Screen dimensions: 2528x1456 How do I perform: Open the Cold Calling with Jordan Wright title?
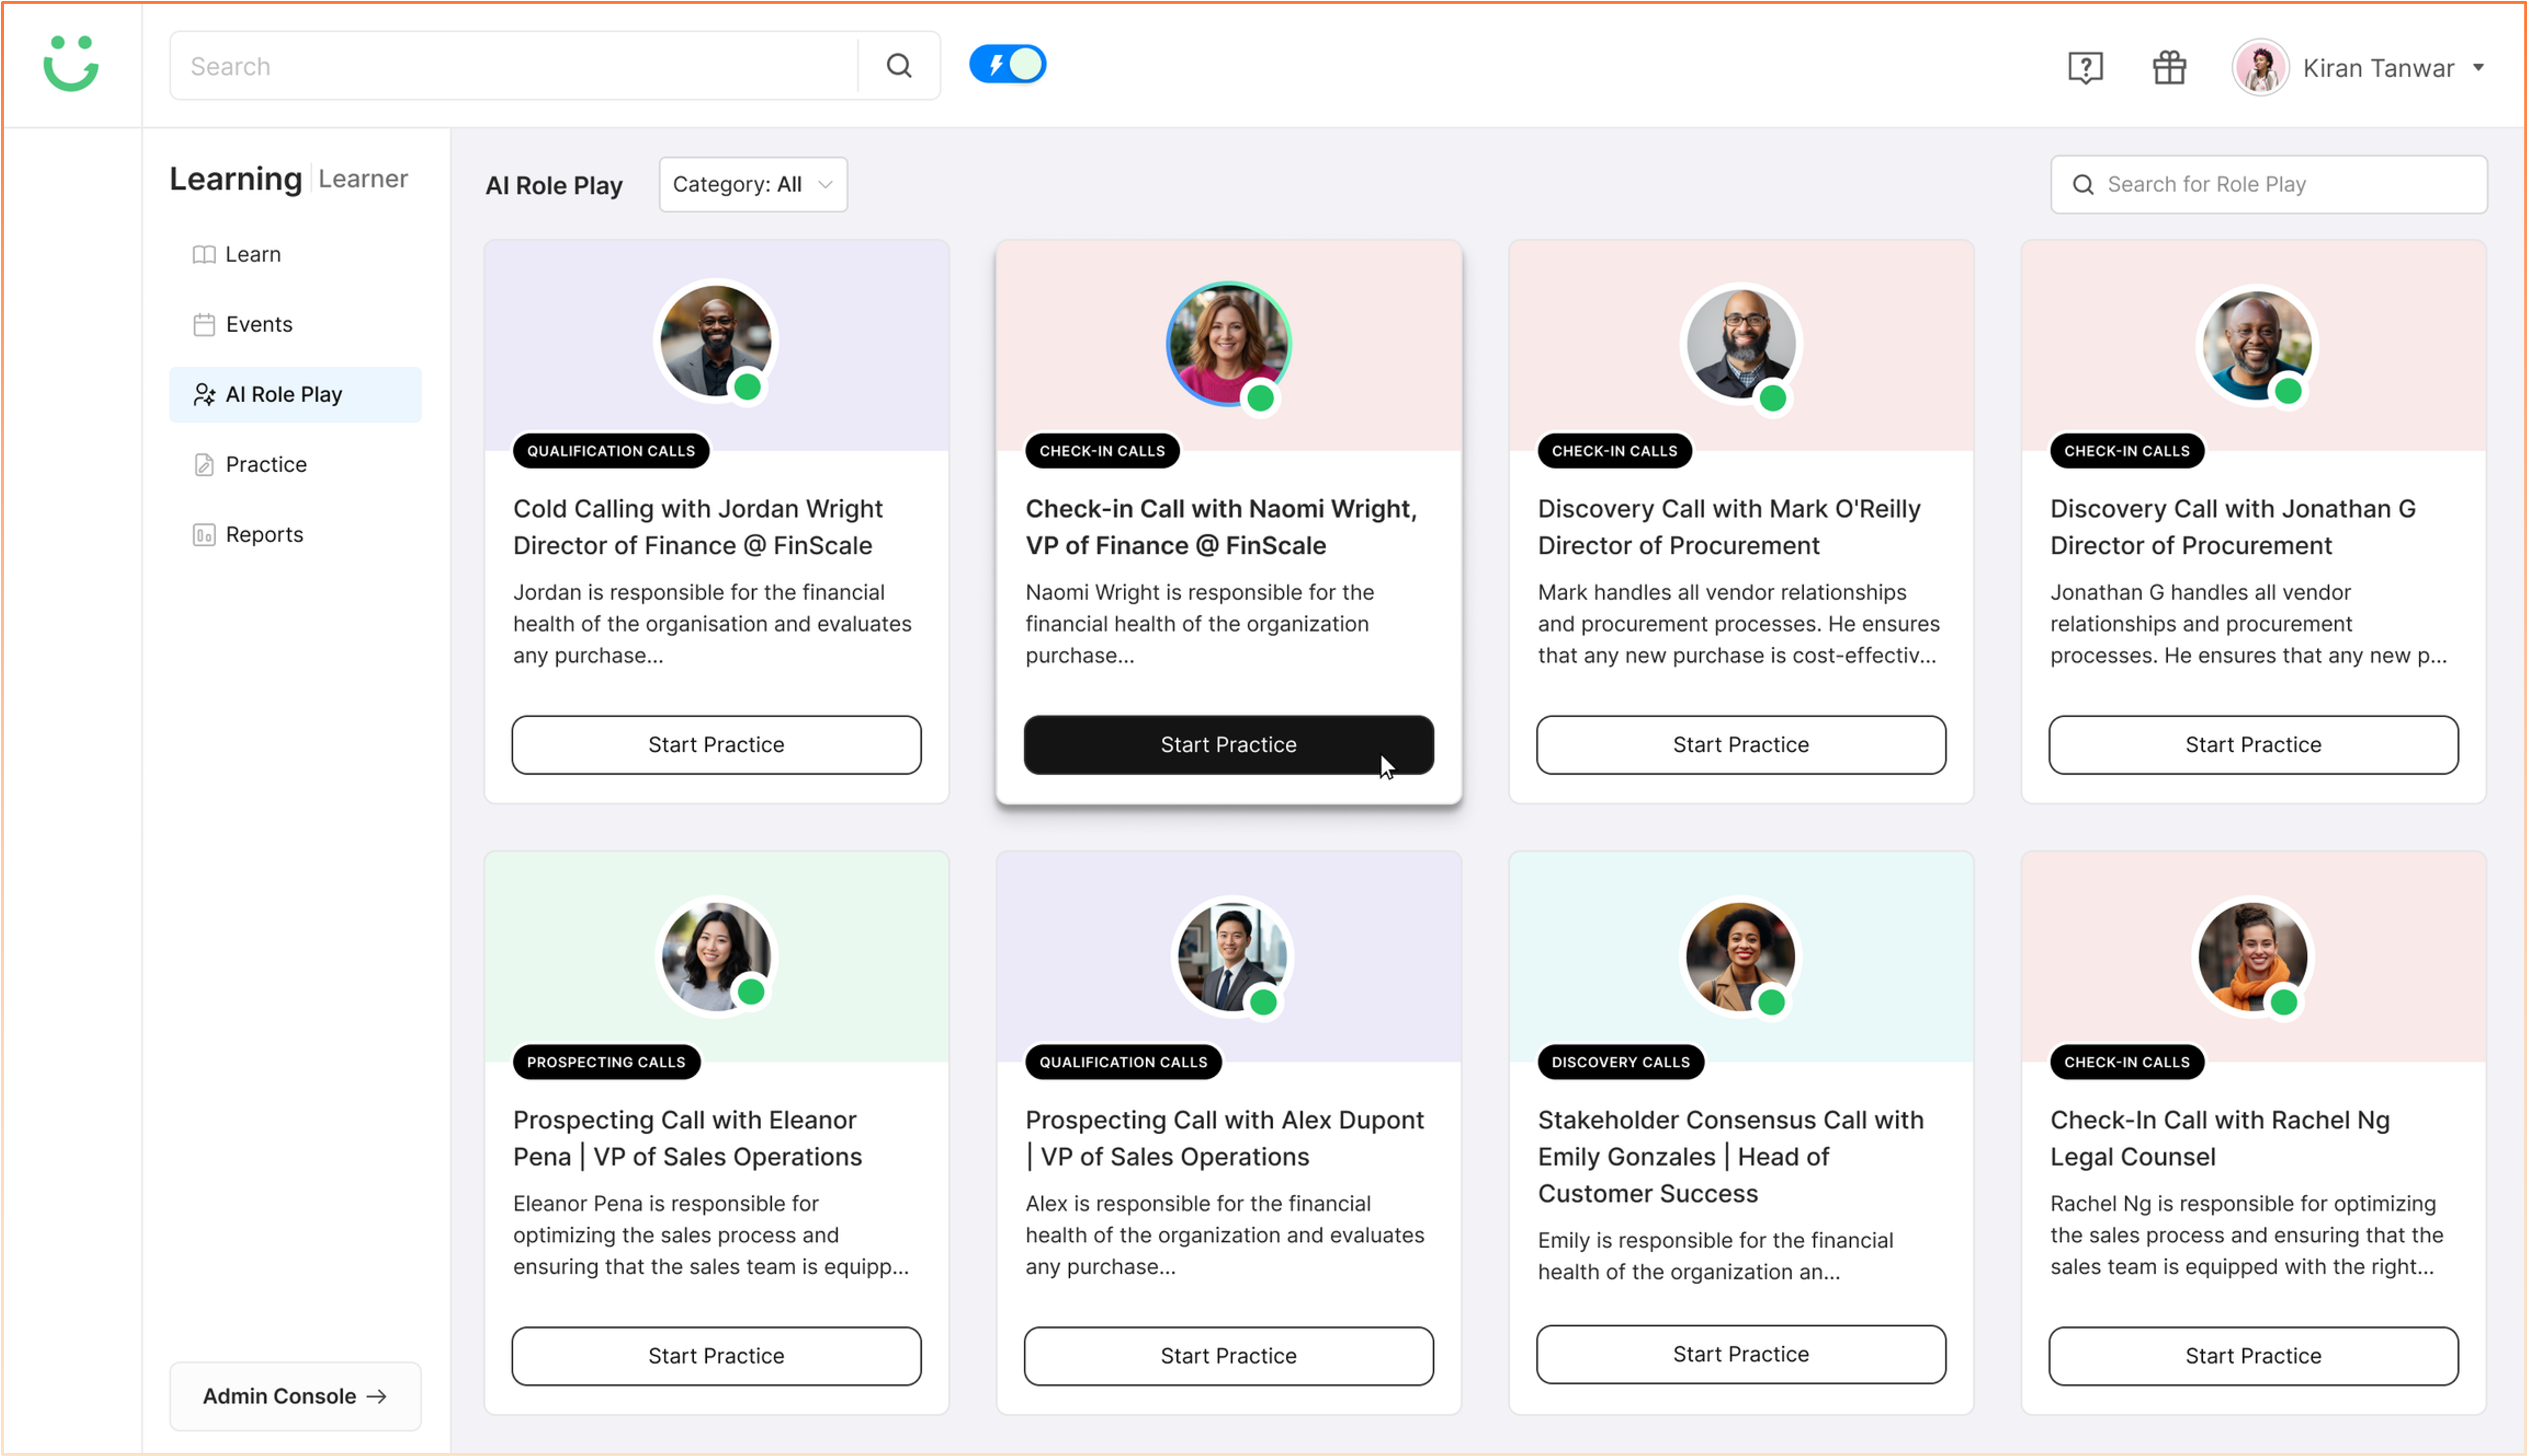click(x=698, y=527)
